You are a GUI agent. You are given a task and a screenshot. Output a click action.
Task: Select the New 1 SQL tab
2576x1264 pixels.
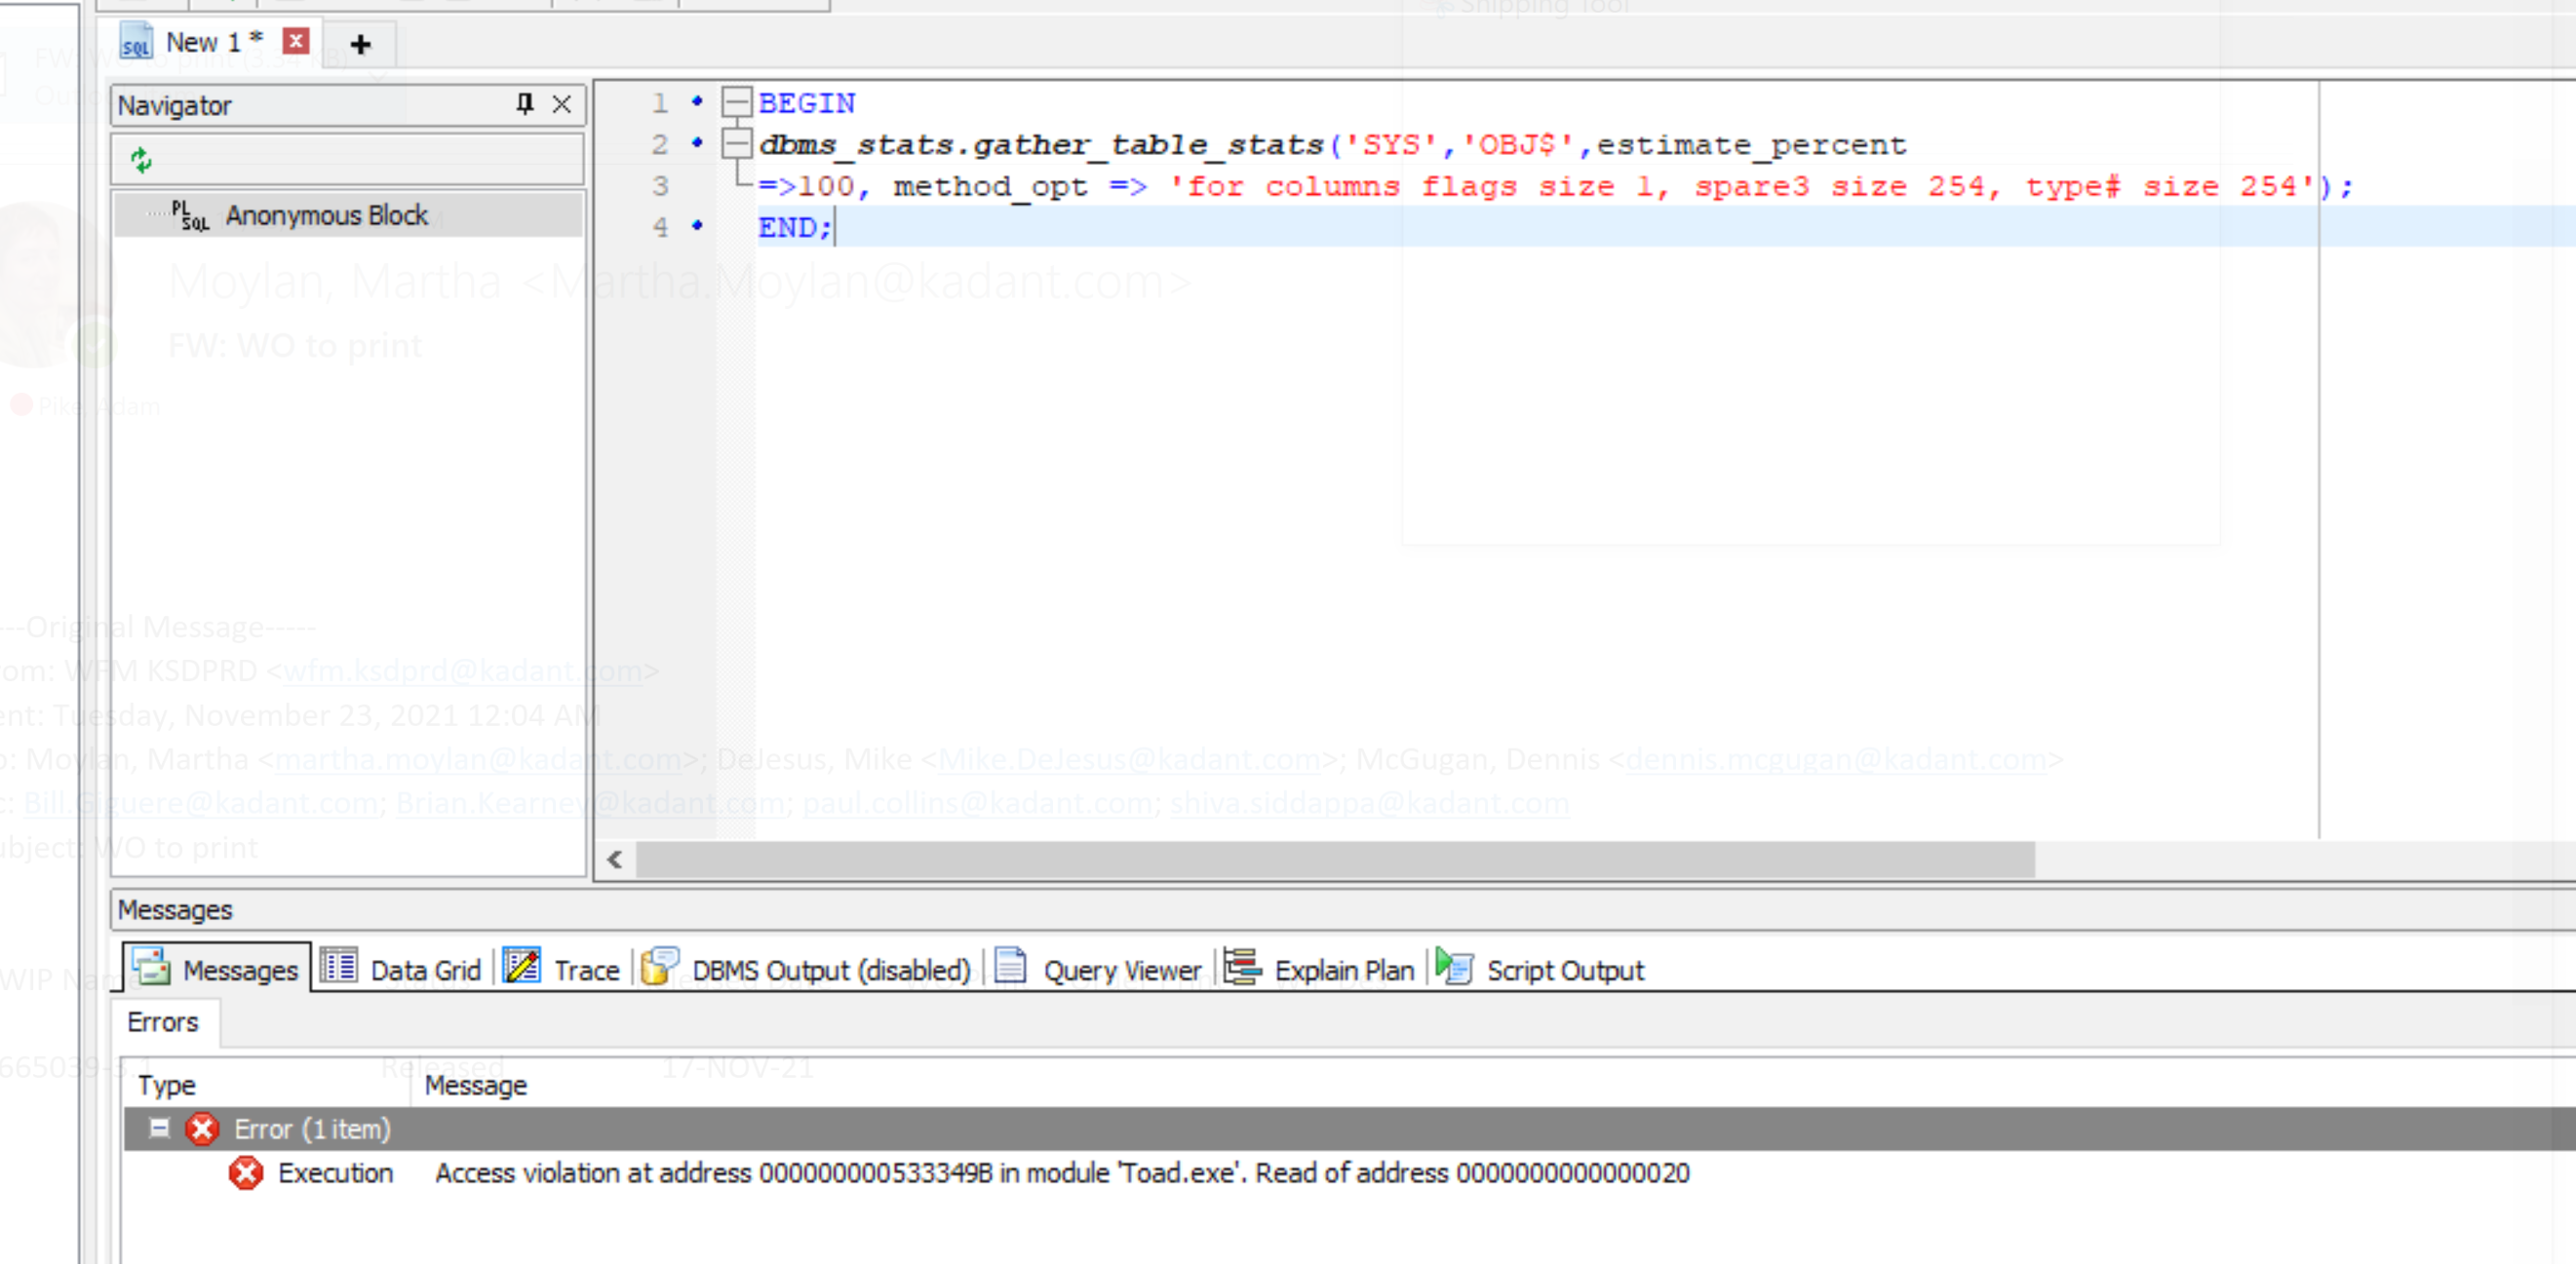click(x=201, y=43)
